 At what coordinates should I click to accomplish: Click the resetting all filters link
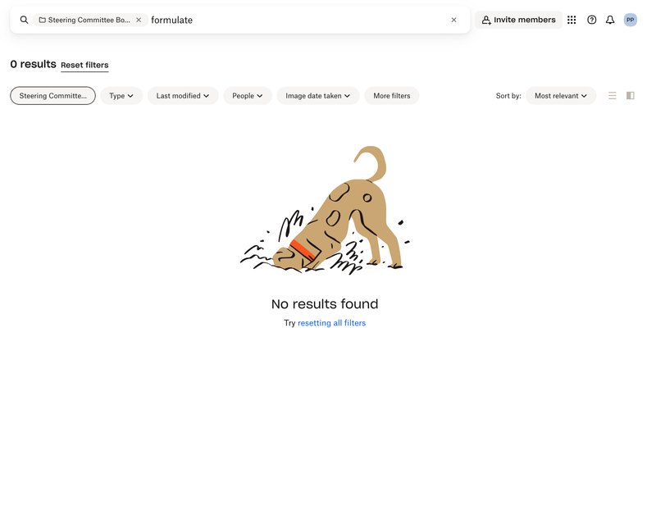pos(332,323)
